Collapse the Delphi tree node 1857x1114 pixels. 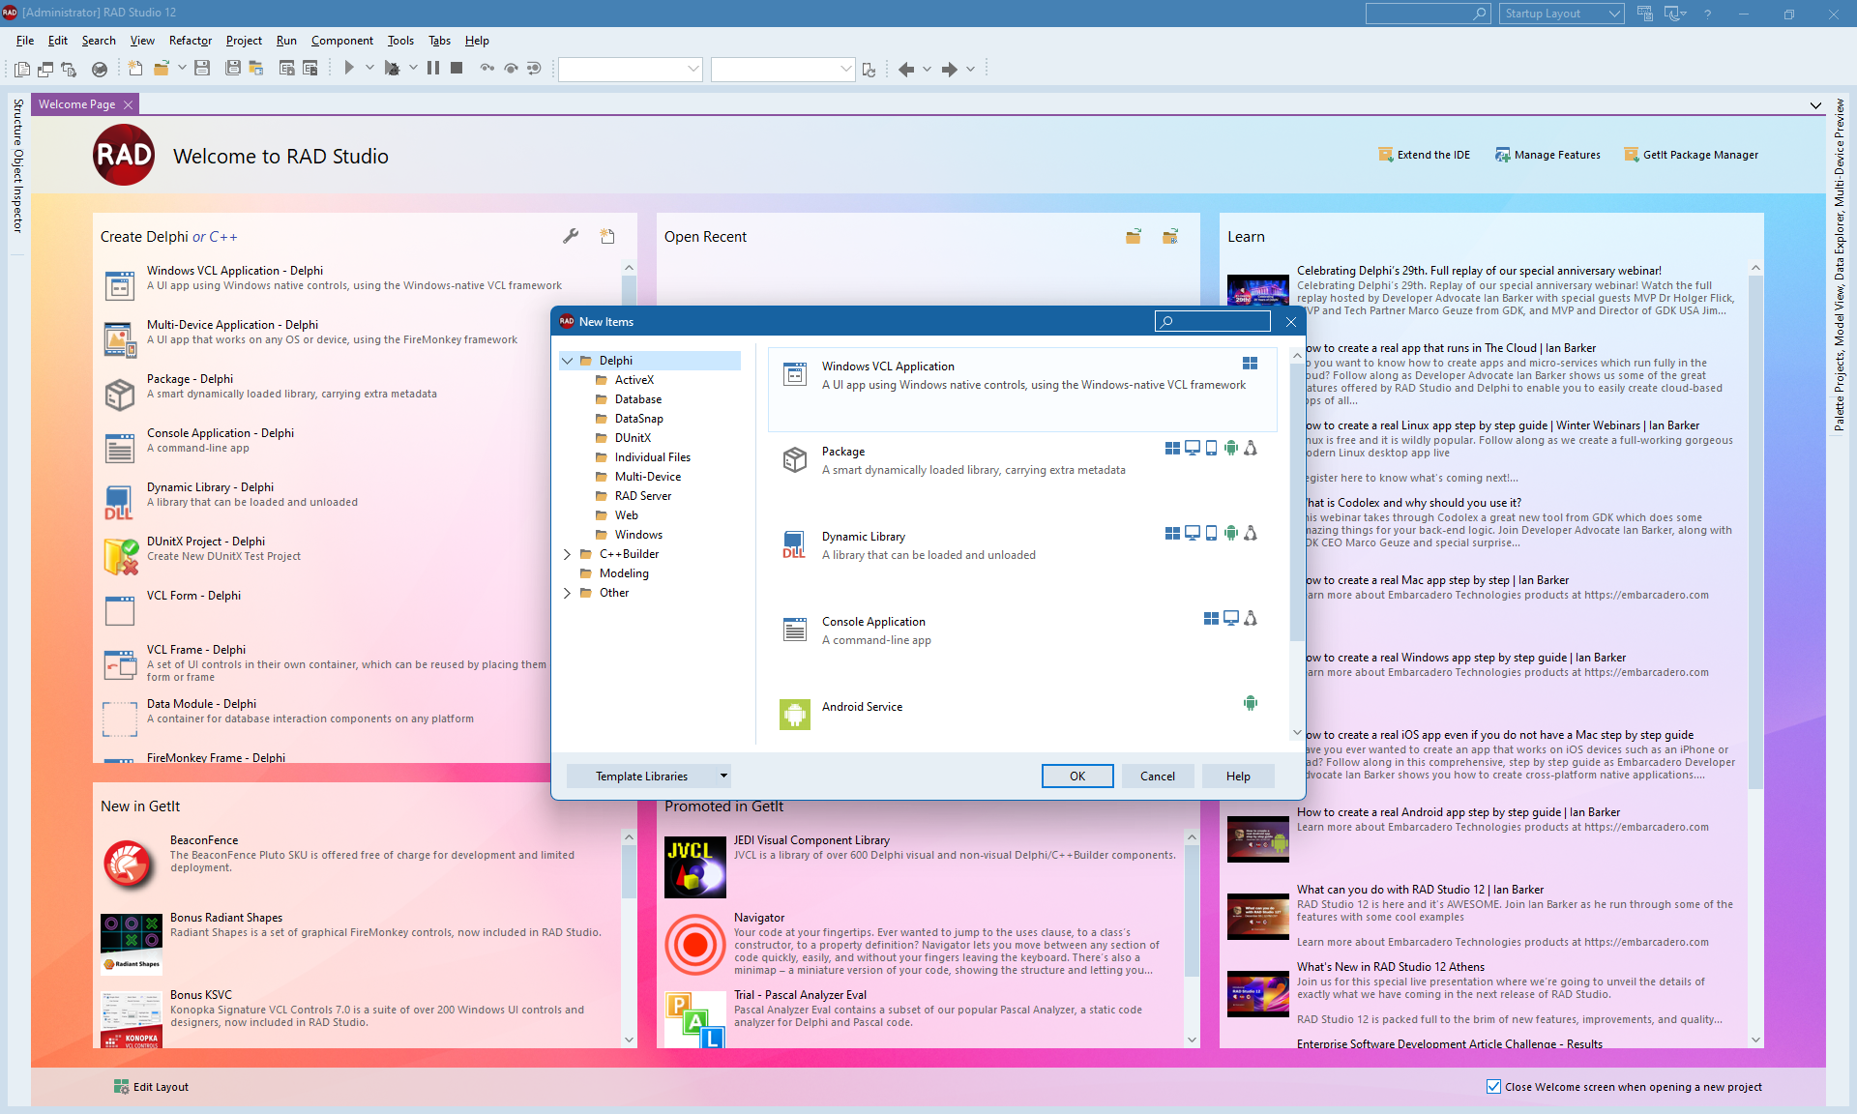[568, 361]
